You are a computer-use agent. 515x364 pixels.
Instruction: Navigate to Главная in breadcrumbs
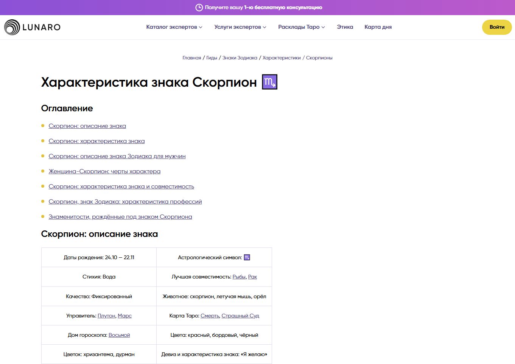[191, 58]
